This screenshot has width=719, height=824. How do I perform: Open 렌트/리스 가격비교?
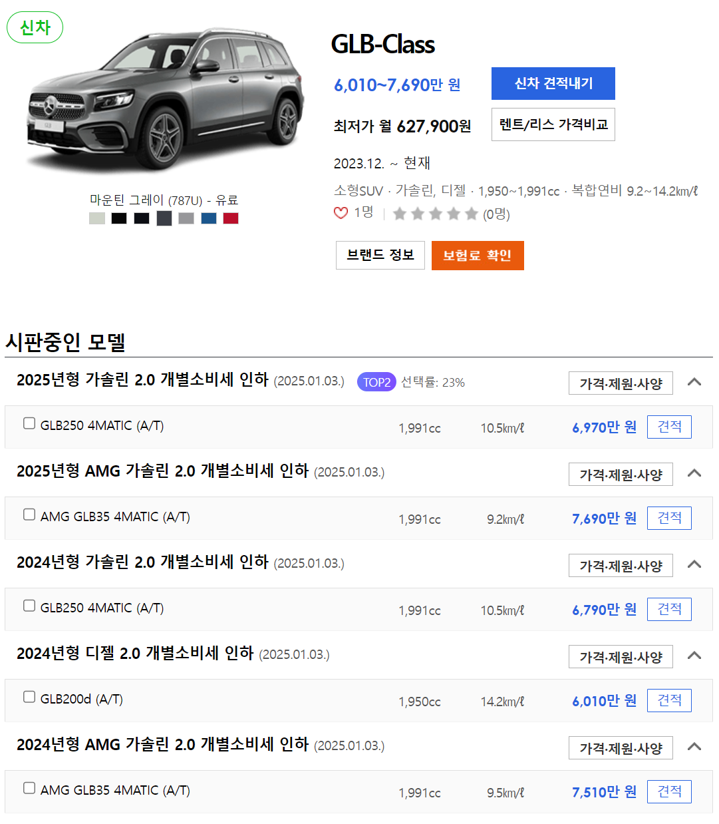click(553, 124)
